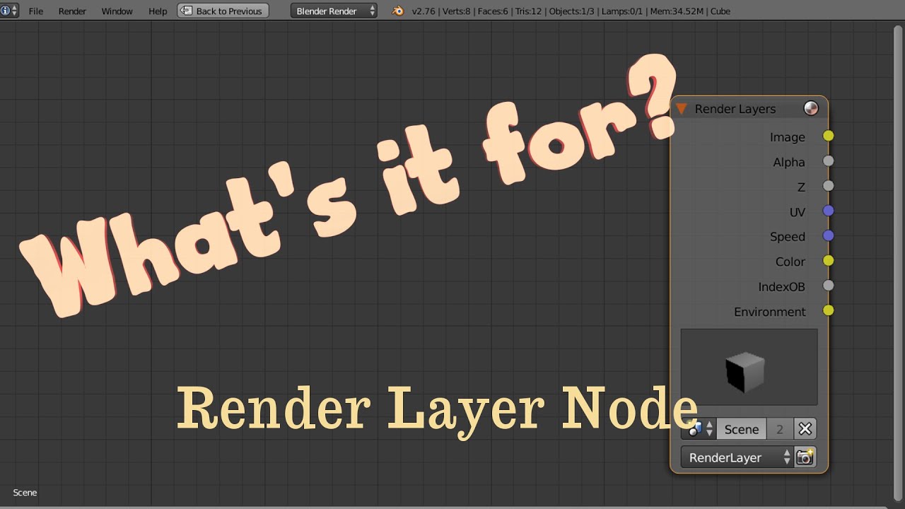Click the Back to Previous button
905x509 pixels.
click(223, 11)
